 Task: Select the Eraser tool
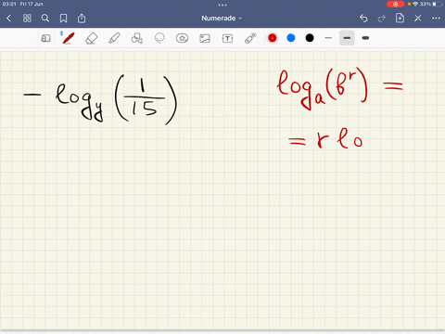[92, 38]
